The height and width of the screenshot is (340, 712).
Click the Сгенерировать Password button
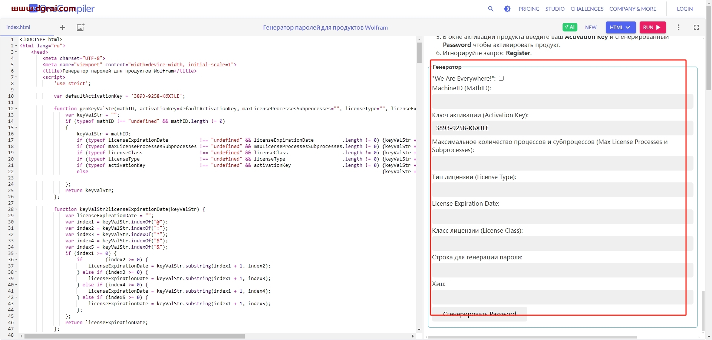coord(479,314)
